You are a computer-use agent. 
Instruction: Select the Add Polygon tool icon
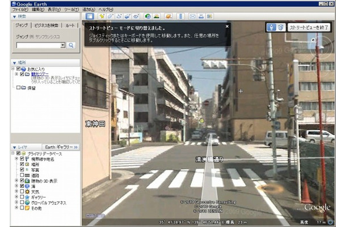(110, 16)
